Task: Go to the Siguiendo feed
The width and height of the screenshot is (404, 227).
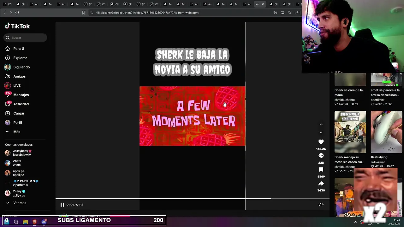Action: (21, 67)
